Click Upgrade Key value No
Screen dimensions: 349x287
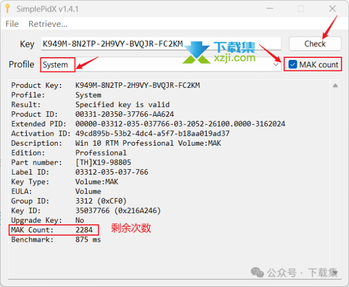80,220
